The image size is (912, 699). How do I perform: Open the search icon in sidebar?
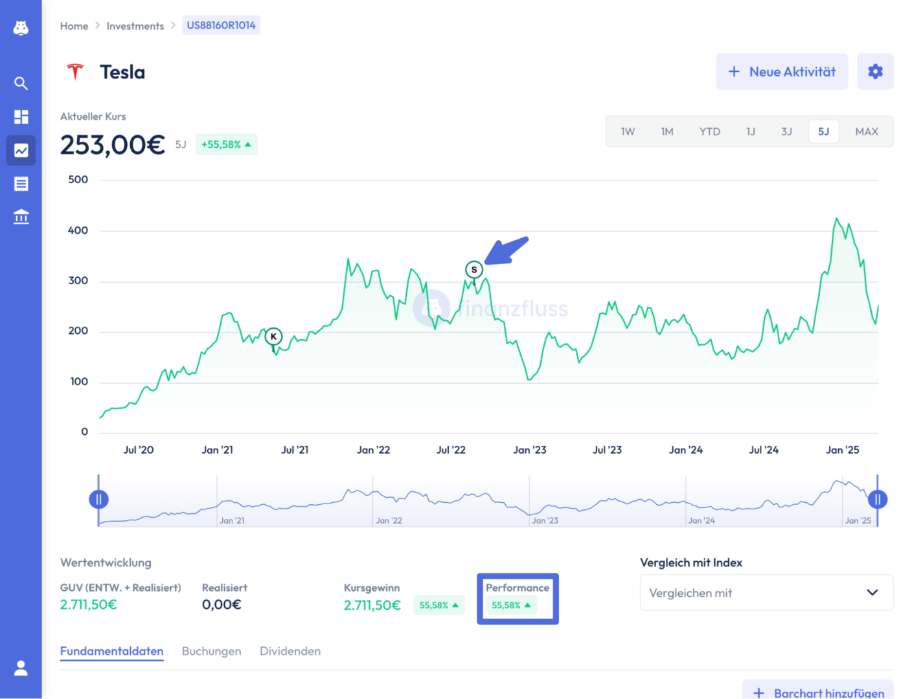click(21, 83)
